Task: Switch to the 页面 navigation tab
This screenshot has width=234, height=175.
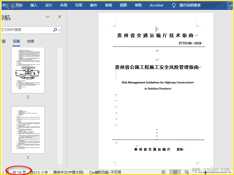Action: pos(16,41)
